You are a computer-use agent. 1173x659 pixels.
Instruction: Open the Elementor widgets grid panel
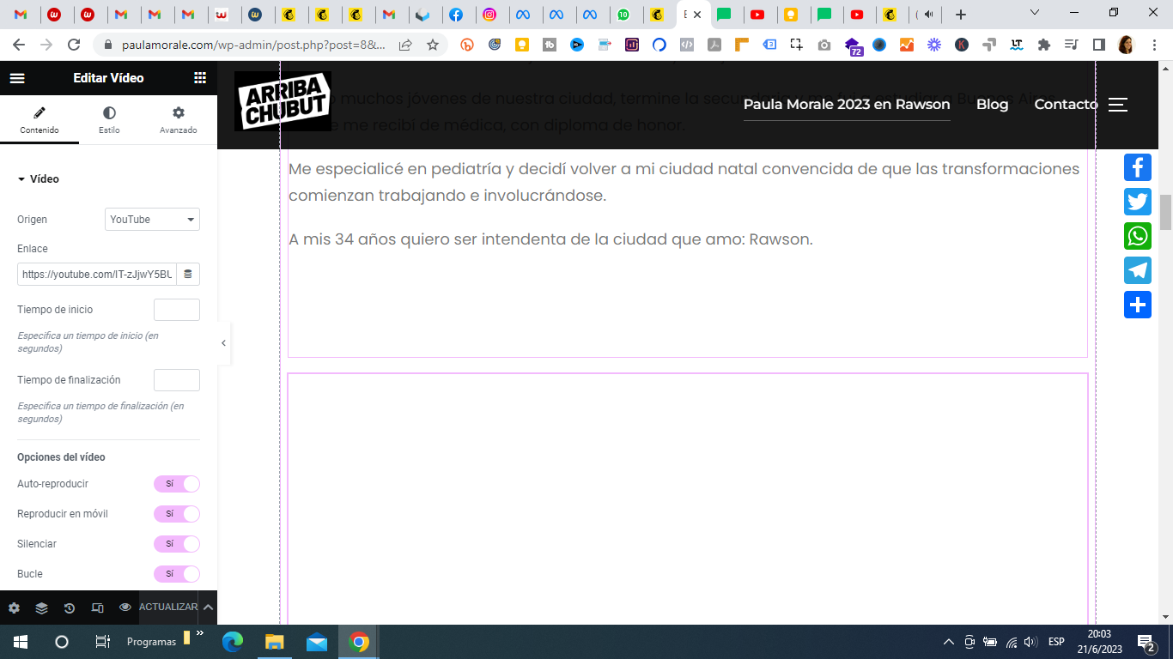click(200, 78)
